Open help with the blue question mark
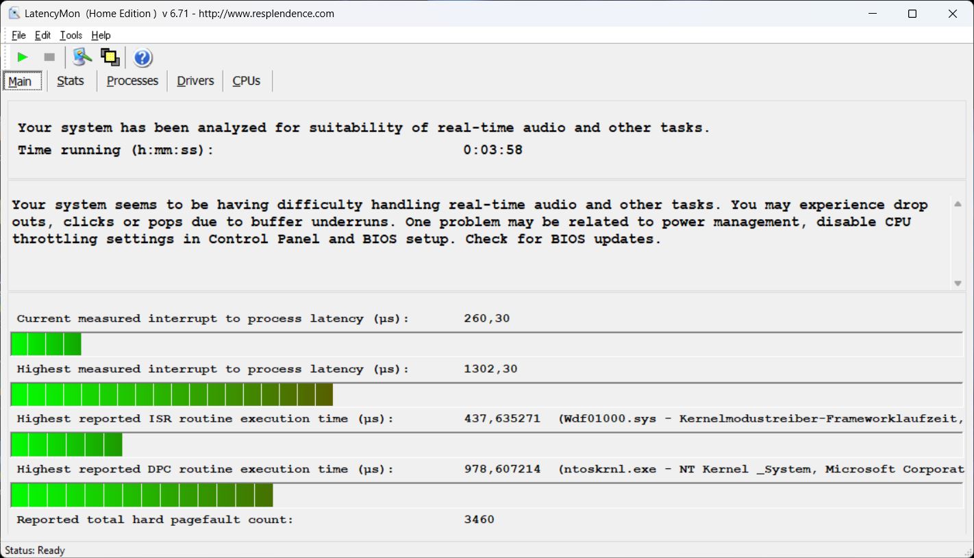974x558 pixels. click(x=142, y=58)
